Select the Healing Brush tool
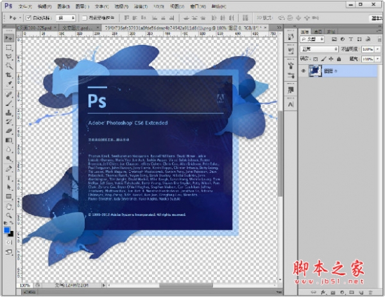The image size is (385, 297). tap(9, 94)
